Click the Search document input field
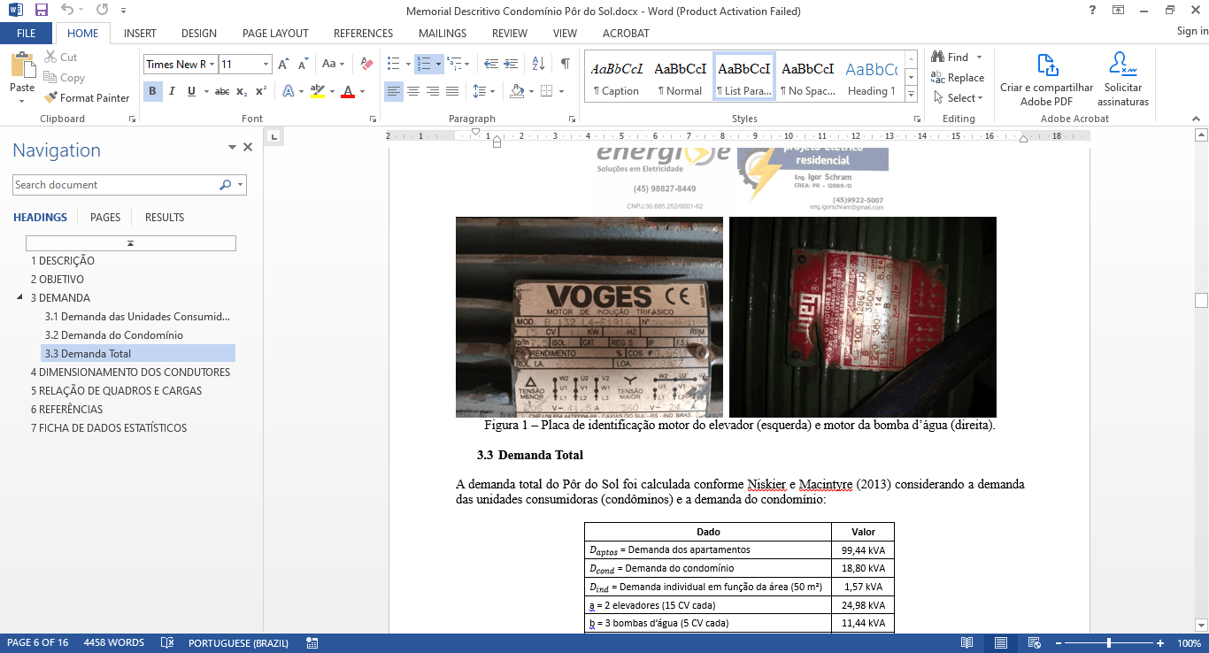 pos(115,185)
